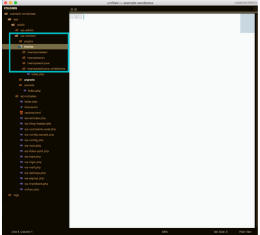This screenshot has height=235, width=260.
Task: Open the tab list dropdown at top-right
Action: [255, 9]
